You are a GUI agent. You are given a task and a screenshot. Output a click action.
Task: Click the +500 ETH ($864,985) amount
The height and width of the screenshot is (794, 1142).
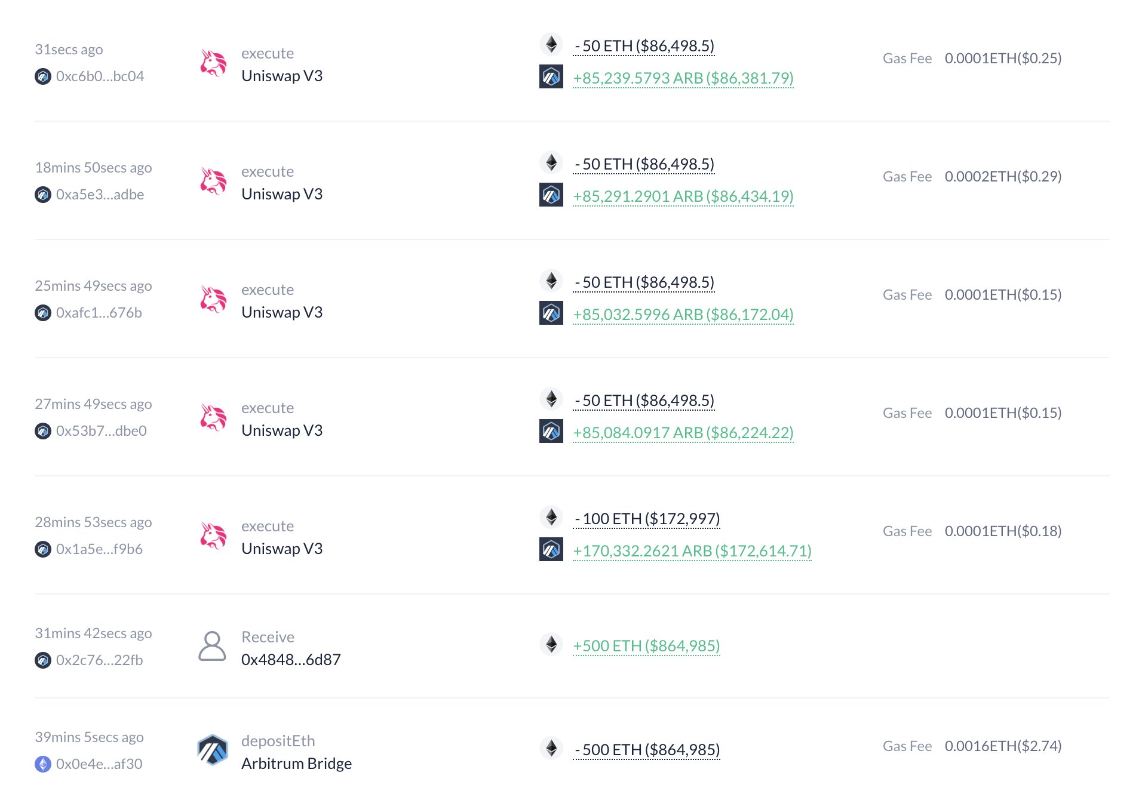pos(646,646)
